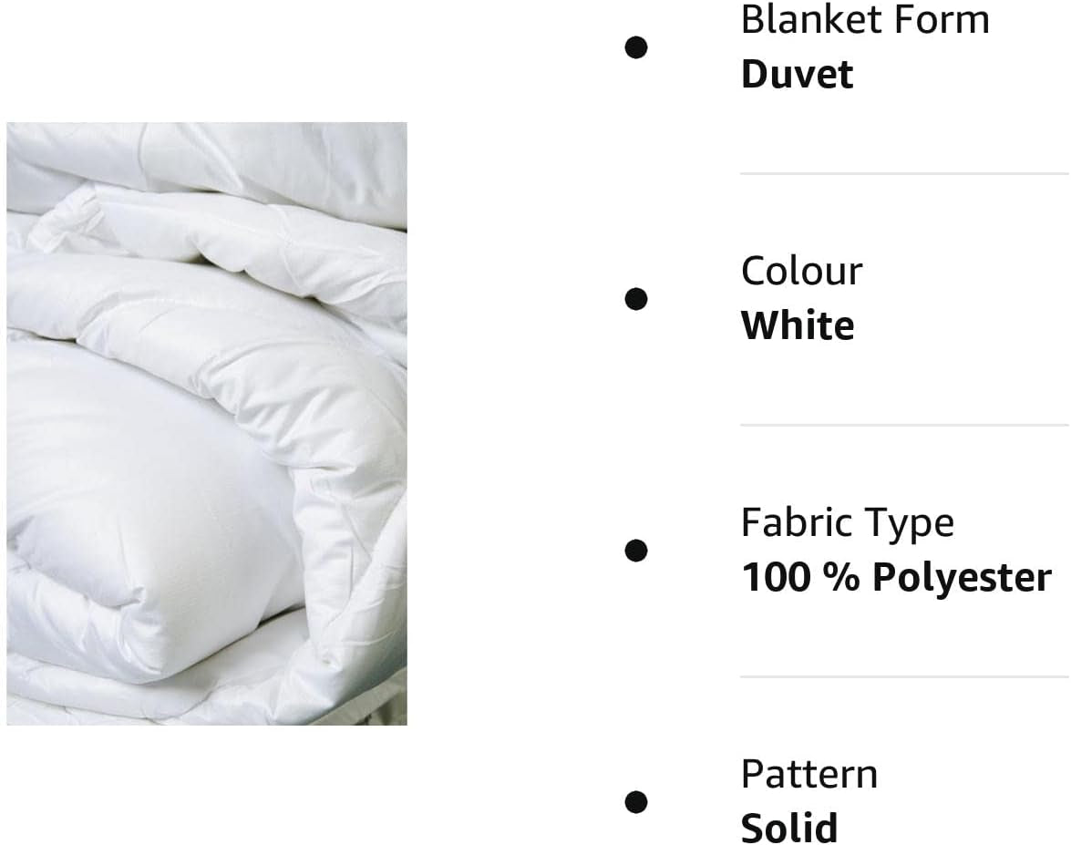Select the bullet beside Fabric Type
Image resolution: width=1071 pixels, height=845 pixels.
[x=636, y=550]
